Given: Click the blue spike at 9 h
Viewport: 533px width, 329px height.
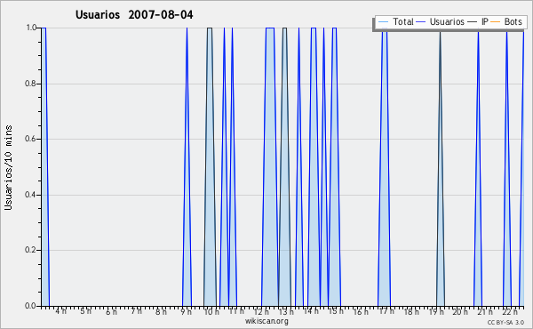Looking at the screenshot, I should 187,166.
